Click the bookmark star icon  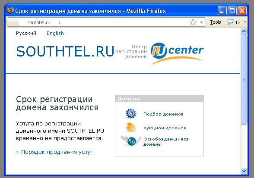(x=193, y=22)
